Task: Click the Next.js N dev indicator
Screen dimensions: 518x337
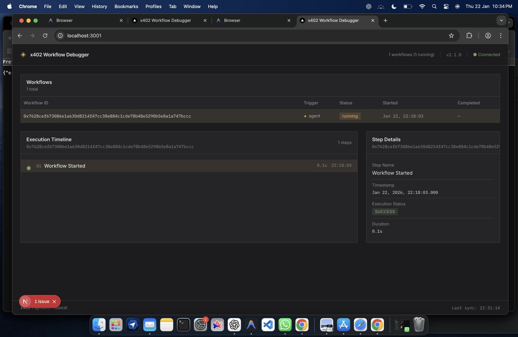Action: [x=26, y=302]
